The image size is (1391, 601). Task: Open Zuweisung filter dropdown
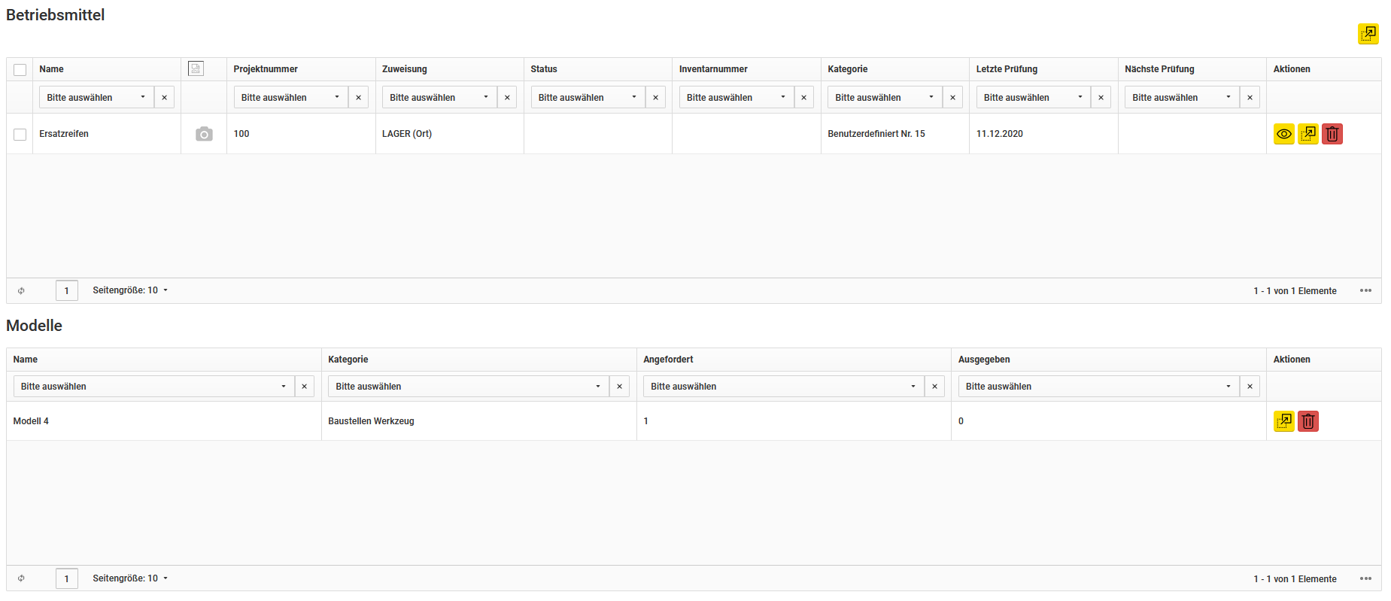(x=439, y=98)
